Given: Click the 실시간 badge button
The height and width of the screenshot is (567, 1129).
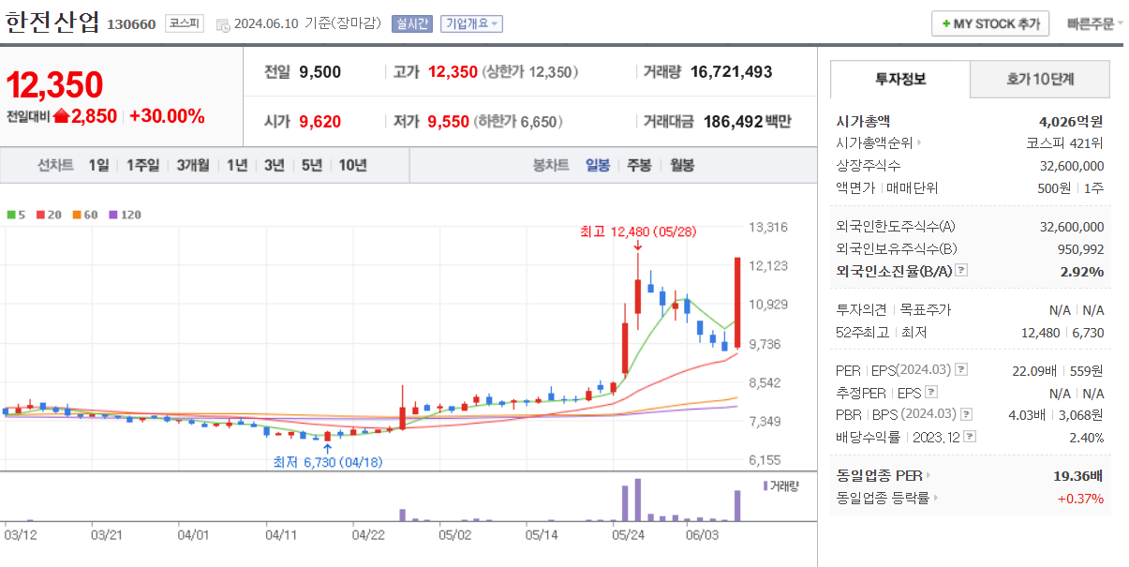Looking at the screenshot, I should point(412,23).
